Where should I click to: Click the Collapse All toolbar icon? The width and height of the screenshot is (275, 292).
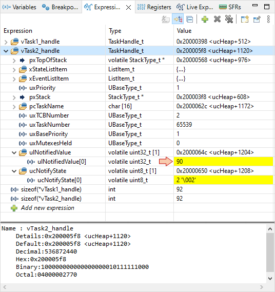[x=189, y=19]
